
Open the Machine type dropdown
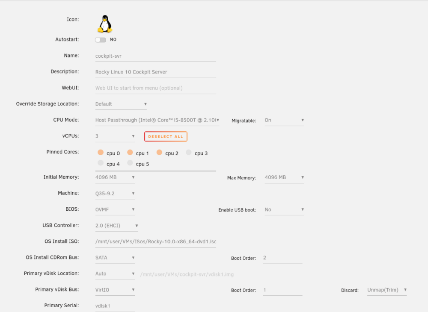click(115, 194)
